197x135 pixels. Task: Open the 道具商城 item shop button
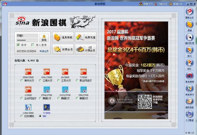[63, 37]
